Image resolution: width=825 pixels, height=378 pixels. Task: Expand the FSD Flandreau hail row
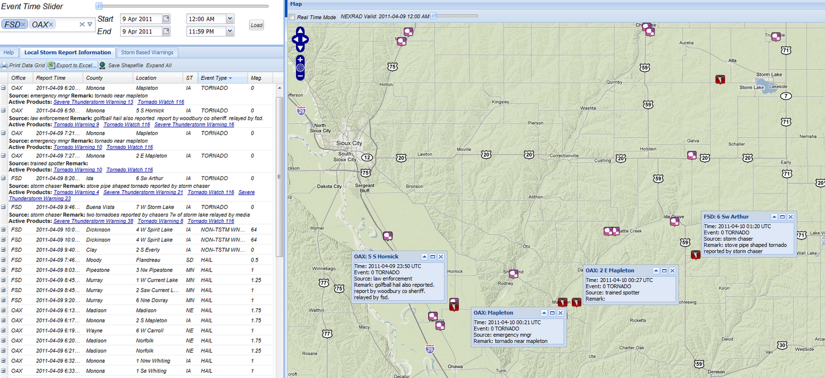[3, 260]
